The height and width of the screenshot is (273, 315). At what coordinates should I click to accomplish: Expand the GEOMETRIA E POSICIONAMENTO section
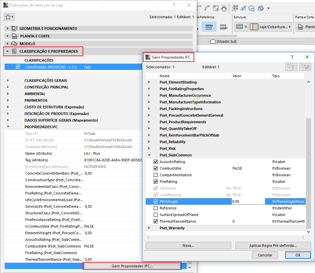(x=7, y=28)
